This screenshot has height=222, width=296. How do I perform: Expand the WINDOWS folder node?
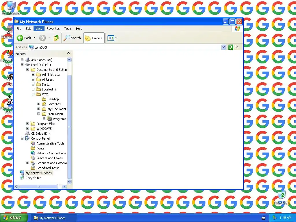(27, 128)
